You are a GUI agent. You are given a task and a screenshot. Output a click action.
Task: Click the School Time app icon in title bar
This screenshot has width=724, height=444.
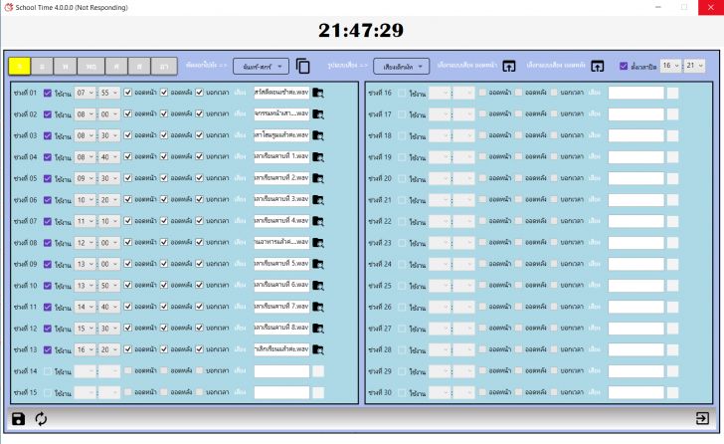pos(8,7)
